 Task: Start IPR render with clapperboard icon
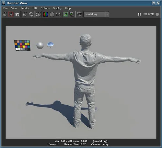point(25,14)
